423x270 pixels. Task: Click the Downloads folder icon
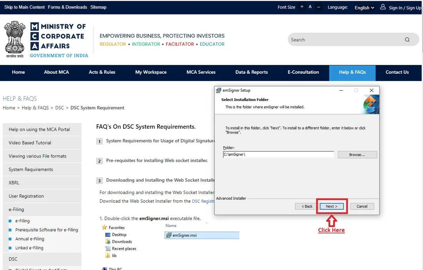[x=108, y=242]
